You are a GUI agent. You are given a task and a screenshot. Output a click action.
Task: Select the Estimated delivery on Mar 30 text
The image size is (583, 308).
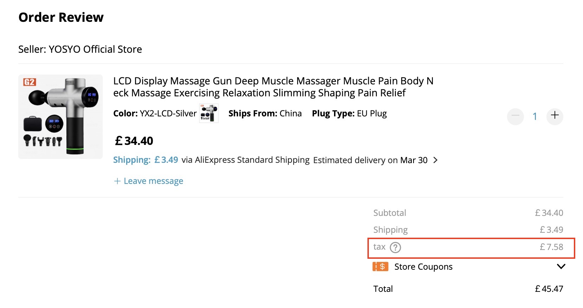pos(370,160)
